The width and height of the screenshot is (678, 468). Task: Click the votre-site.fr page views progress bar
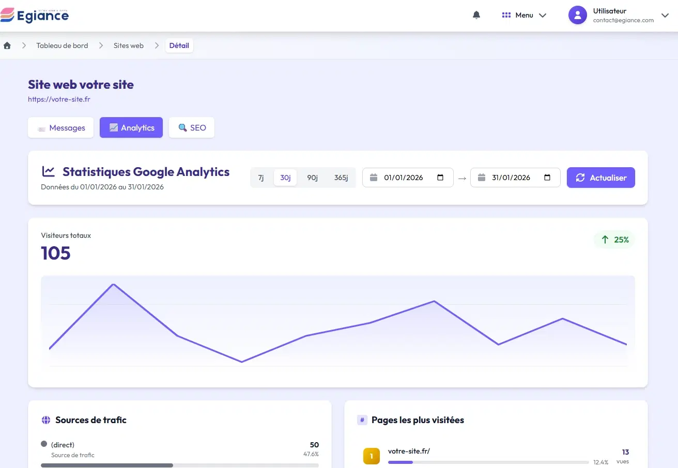[x=488, y=462]
